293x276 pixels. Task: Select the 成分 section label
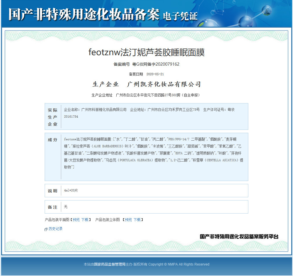(53, 140)
